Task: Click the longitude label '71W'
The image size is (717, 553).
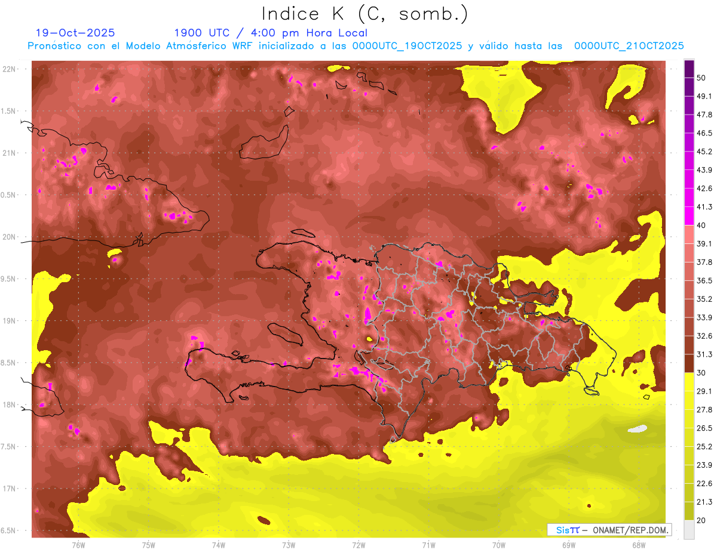Action: click(428, 545)
